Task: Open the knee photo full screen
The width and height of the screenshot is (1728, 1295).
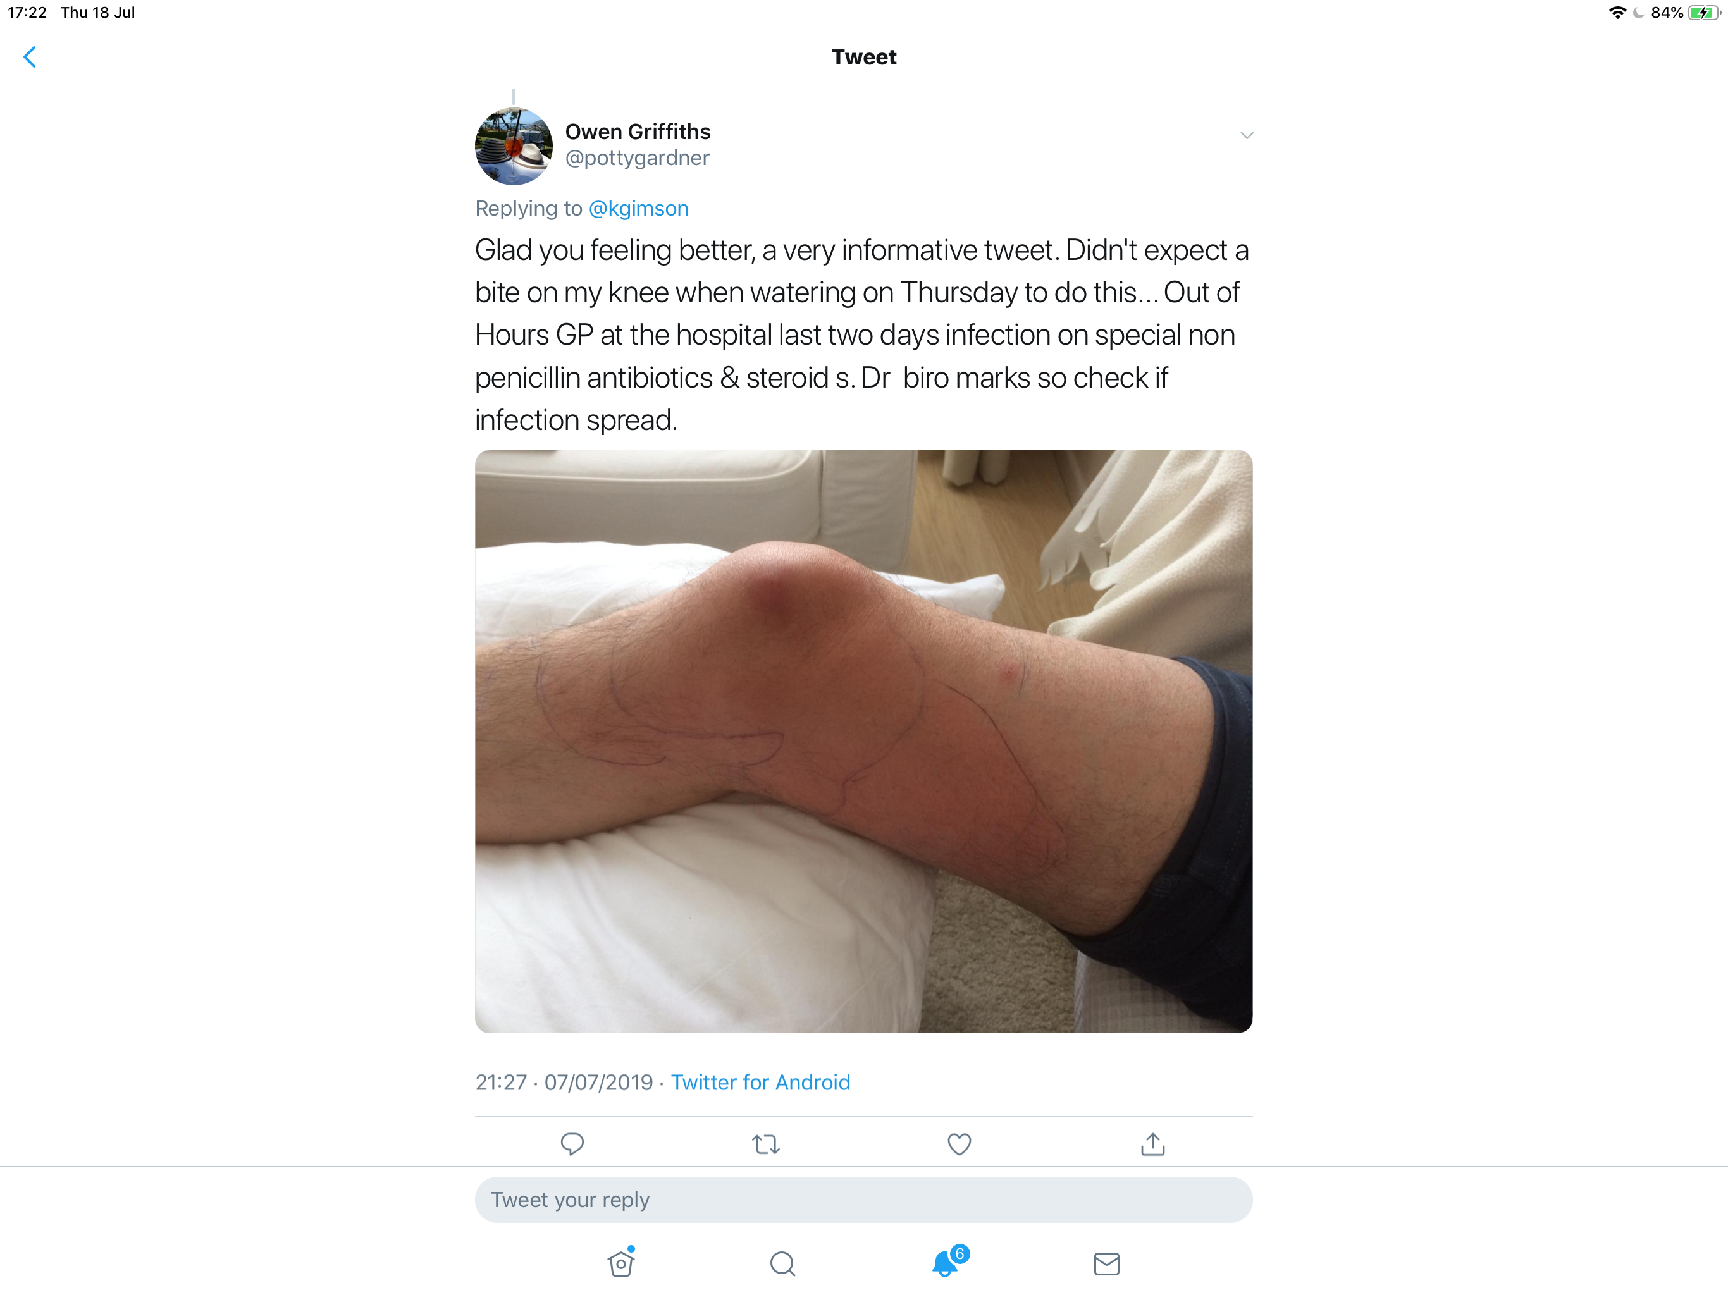Action: [863, 741]
